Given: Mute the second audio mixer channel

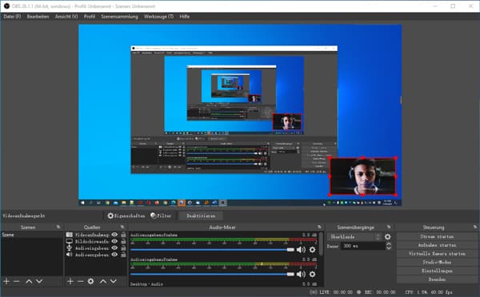Looking at the screenshot, I should click(x=301, y=274).
